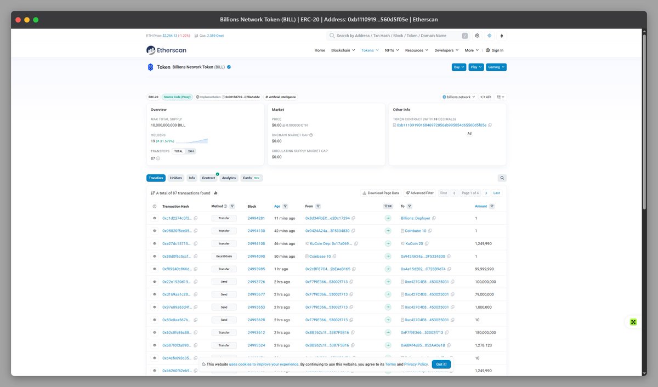
Task: Expand the Developers nav dropdown
Action: point(447,50)
